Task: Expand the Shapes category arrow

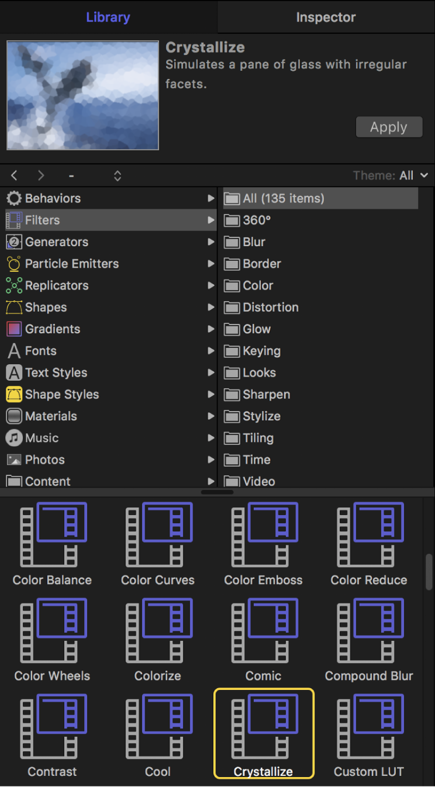Action: click(x=211, y=308)
